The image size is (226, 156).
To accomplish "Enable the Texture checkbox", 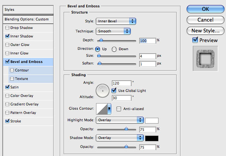I will point(12,79).
